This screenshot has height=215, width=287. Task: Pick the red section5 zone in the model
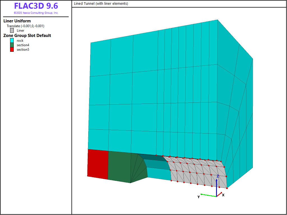click(x=98, y=164)
